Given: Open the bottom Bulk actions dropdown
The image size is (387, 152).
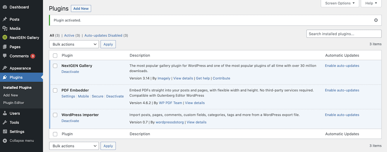Looking at the screenshot, I should (x=74, y=146).
